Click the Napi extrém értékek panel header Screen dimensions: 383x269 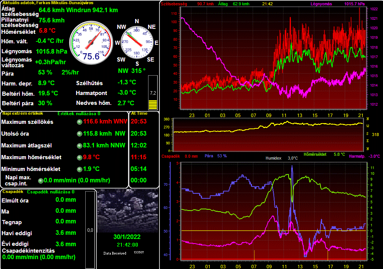[x=22, y=113]
